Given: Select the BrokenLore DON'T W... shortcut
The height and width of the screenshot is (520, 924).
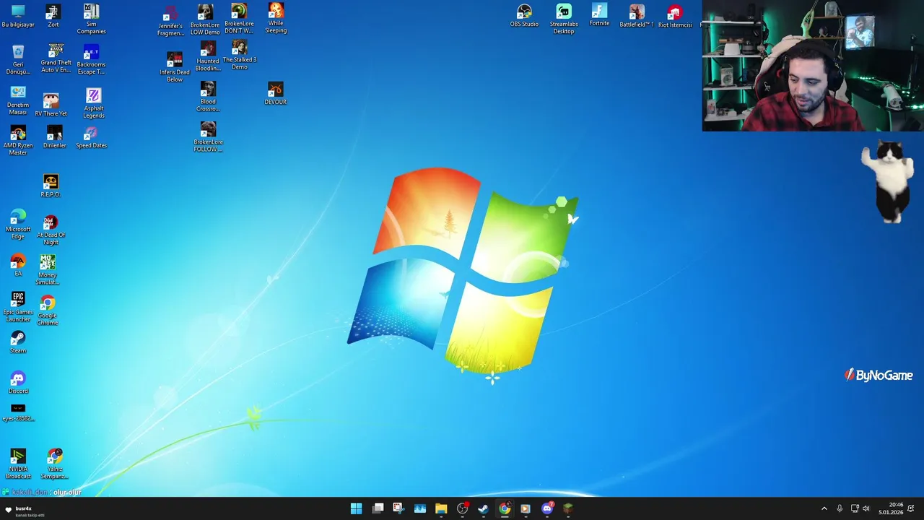Looking at the screenshot, I should 239,19.
